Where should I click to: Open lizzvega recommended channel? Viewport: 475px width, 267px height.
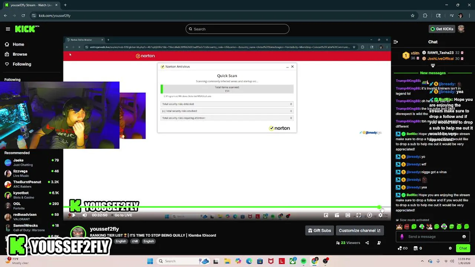pos(32,173)
